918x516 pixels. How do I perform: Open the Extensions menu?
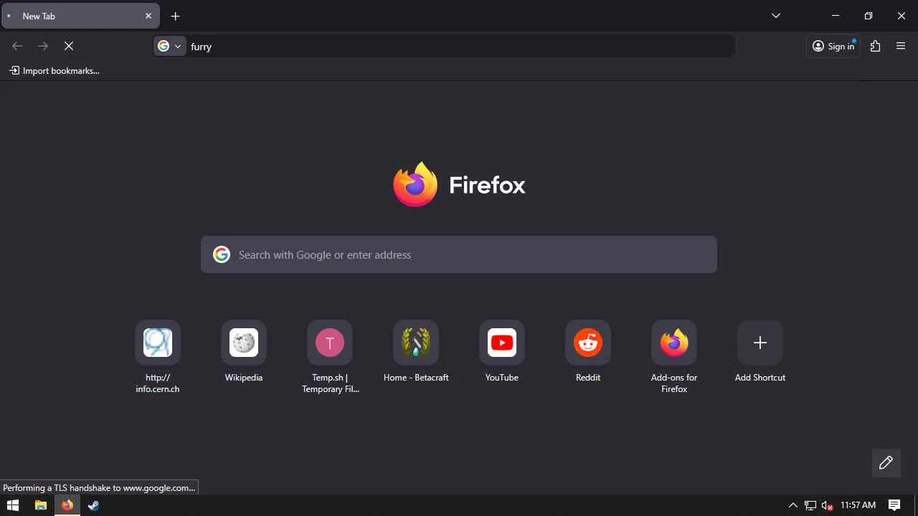[x=875, y=46]
